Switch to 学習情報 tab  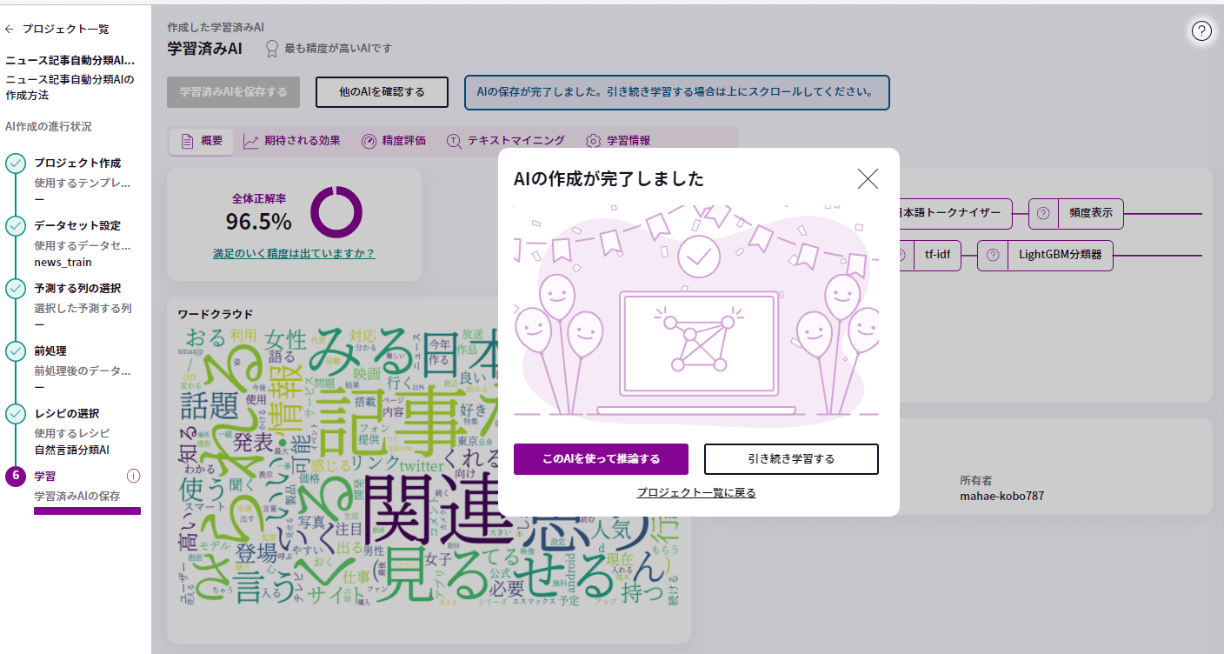click(618, 141)
